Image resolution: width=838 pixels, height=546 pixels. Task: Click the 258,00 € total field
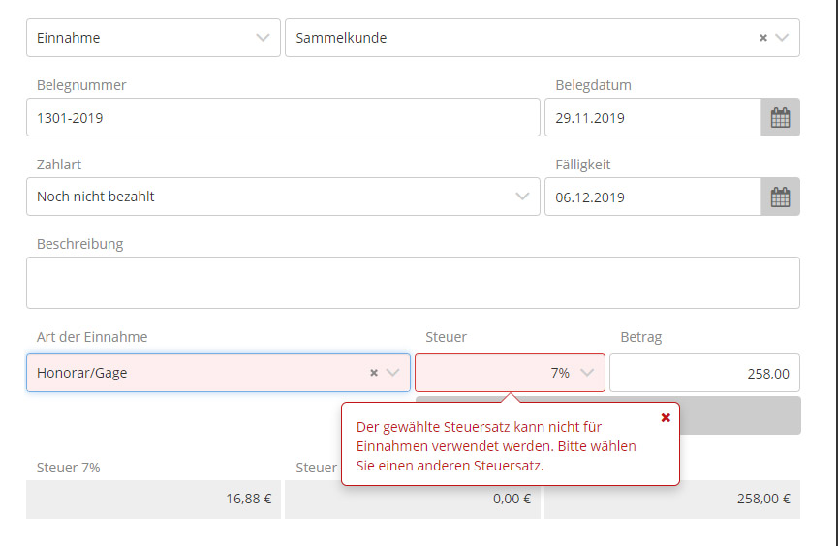pyautogui.click(x=671, y=500)
